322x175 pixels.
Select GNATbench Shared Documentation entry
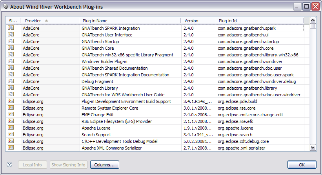(115, 68)
